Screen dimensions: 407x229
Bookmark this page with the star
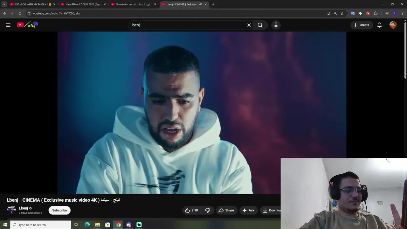click(342, 13)
